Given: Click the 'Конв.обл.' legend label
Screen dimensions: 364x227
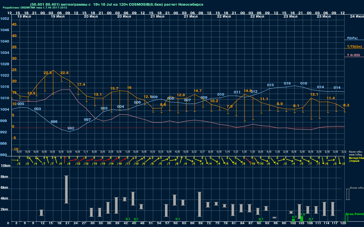Looking at the screenshot, I should click(x=357, y=188).
